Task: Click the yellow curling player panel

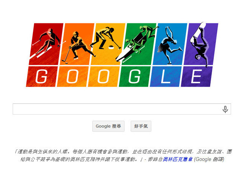Action: [108, 44]
